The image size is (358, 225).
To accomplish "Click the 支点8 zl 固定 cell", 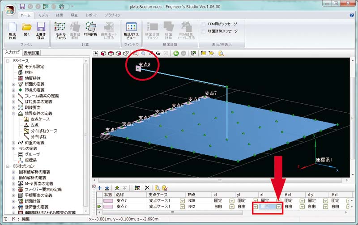I will click(x=267, y=207).
